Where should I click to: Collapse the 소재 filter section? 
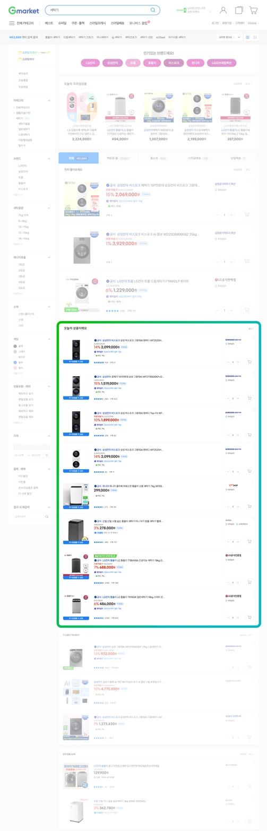[x=49, y=306]
